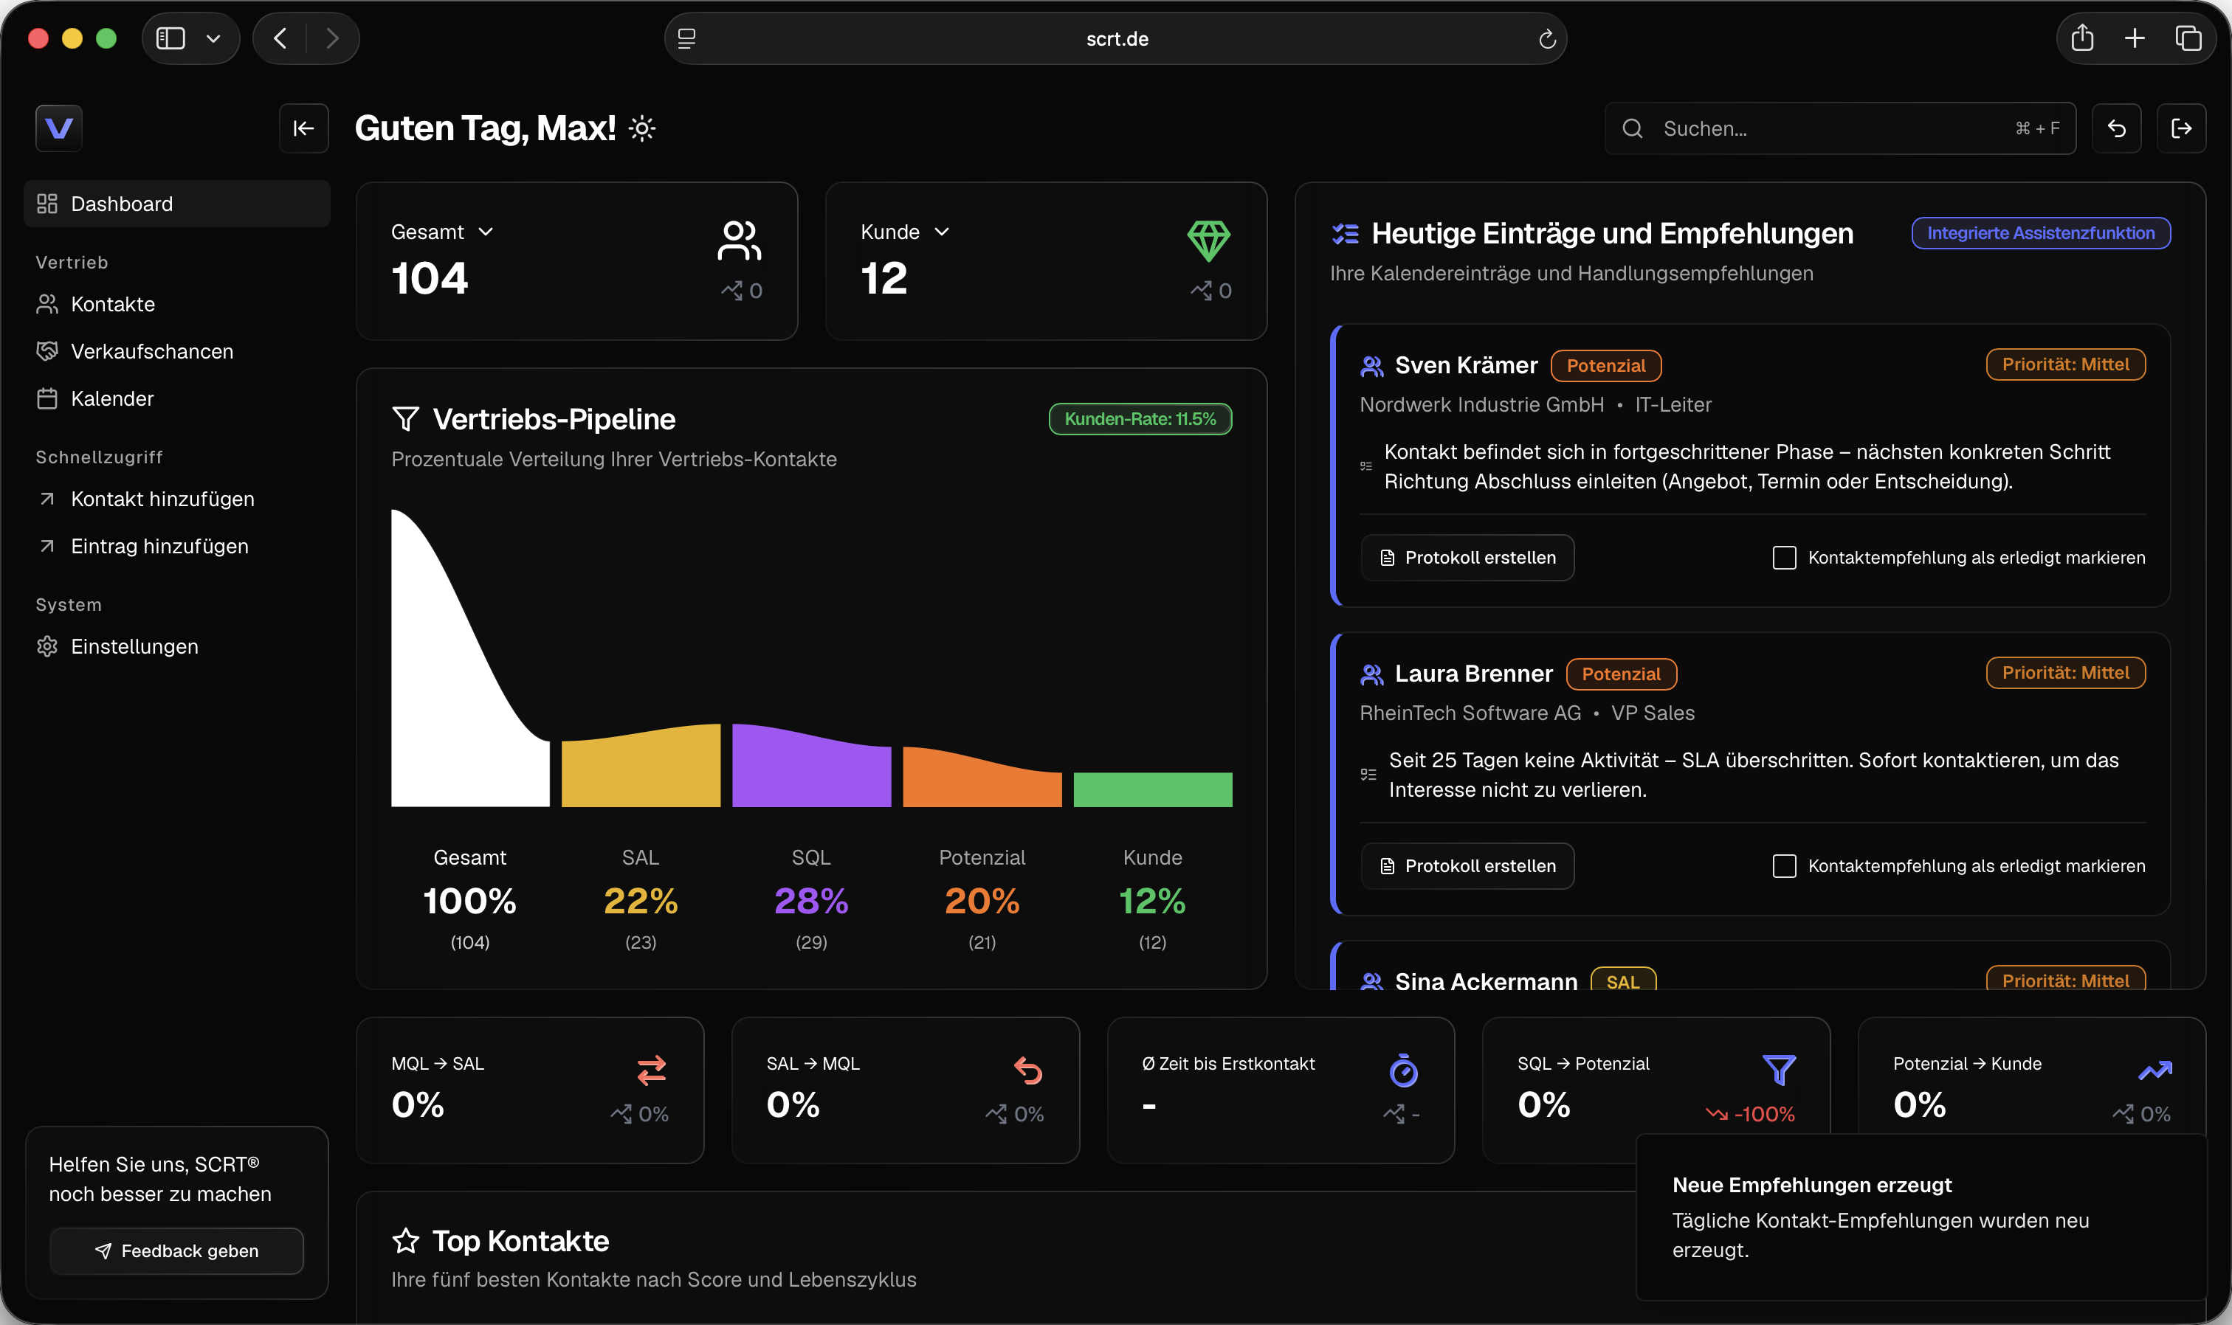Click the logout icon in top right
This screenshot has height=1325, width=2232.
(2181, 128)
